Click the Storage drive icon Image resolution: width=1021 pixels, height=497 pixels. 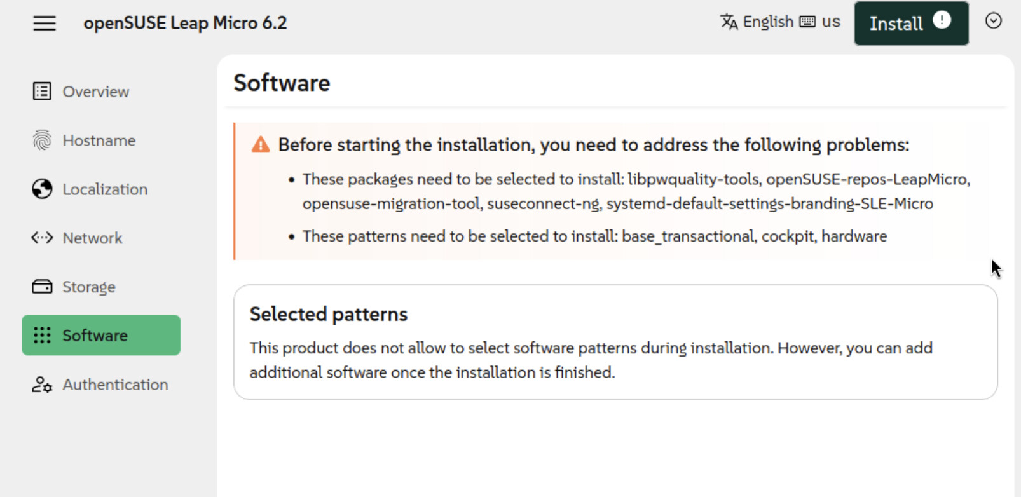(42, 287)
